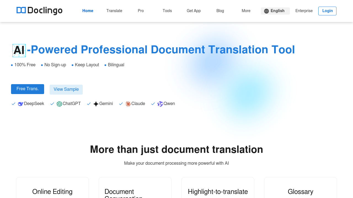Click the Qwen model icon
Screen dimensions: 353x198
[160, 104]
